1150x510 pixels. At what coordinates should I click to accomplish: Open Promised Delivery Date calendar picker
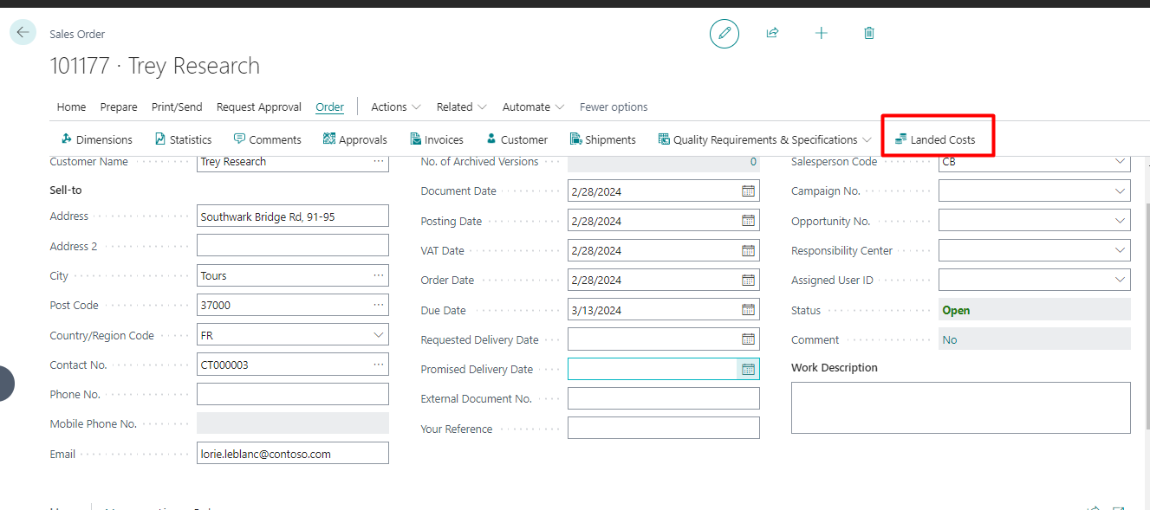tap(748, 369)
